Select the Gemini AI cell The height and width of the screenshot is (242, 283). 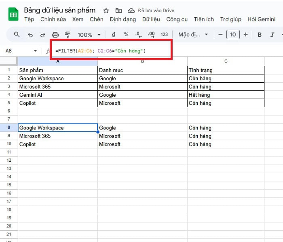click(58, 95)
